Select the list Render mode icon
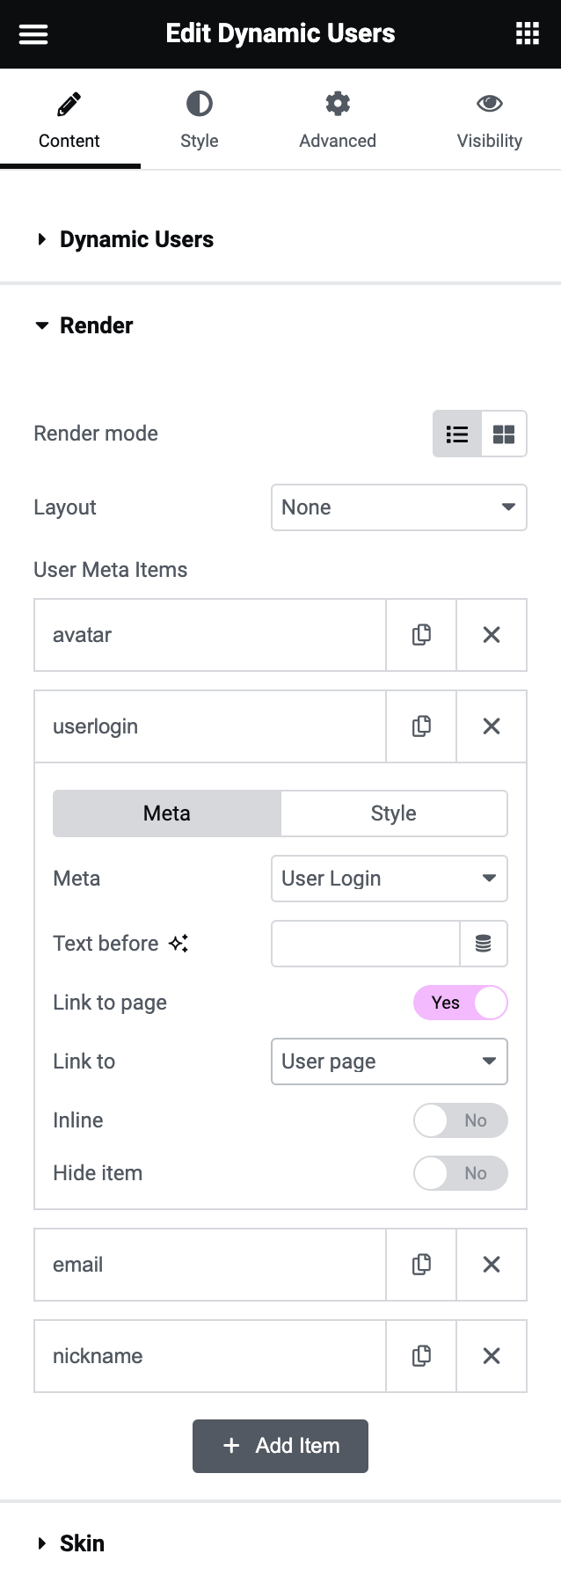 [x=457, y=434]
